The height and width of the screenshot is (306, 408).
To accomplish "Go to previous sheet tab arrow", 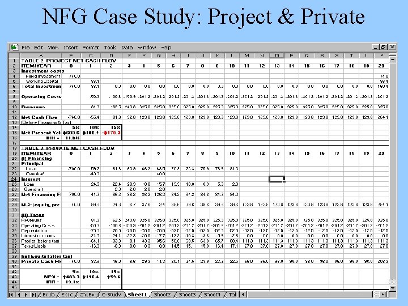I will click(x=19, y=295).
